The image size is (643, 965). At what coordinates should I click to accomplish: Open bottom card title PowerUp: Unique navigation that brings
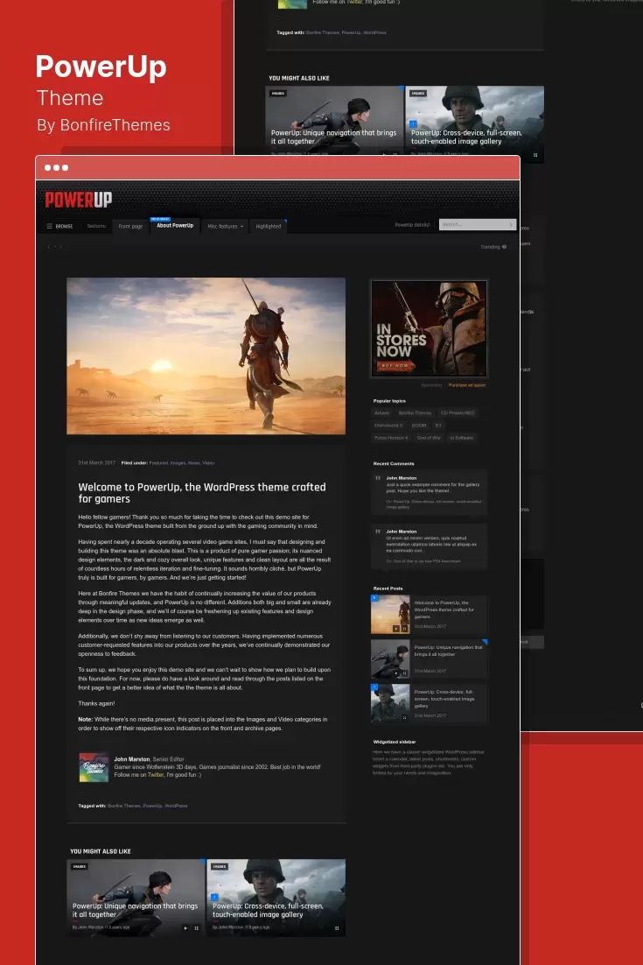136,910
